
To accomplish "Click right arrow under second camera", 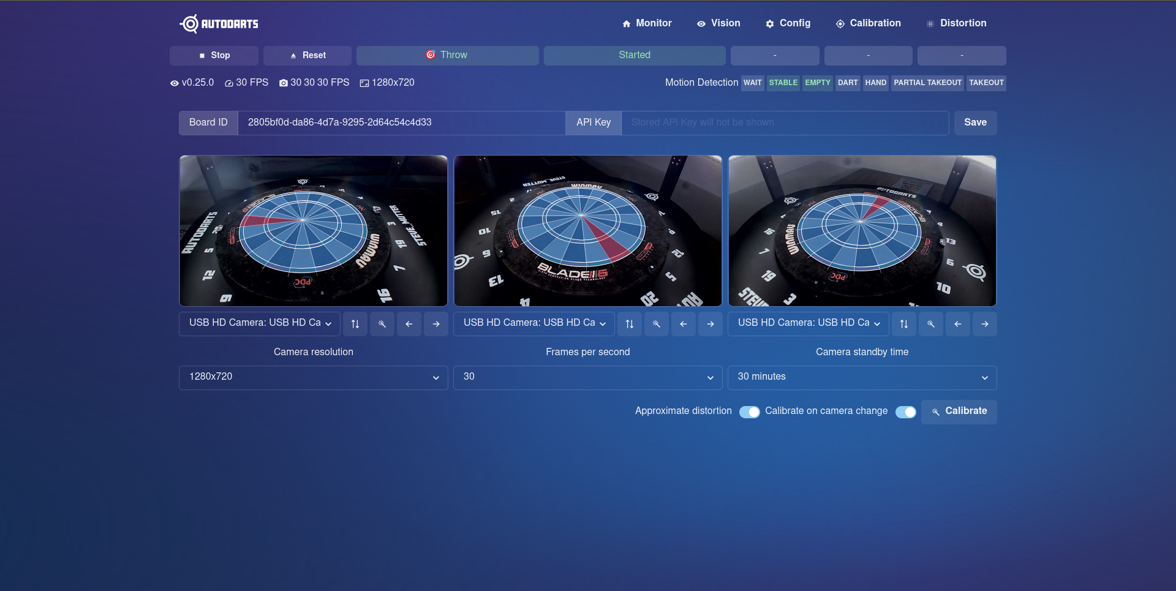I will coord(710,324).
